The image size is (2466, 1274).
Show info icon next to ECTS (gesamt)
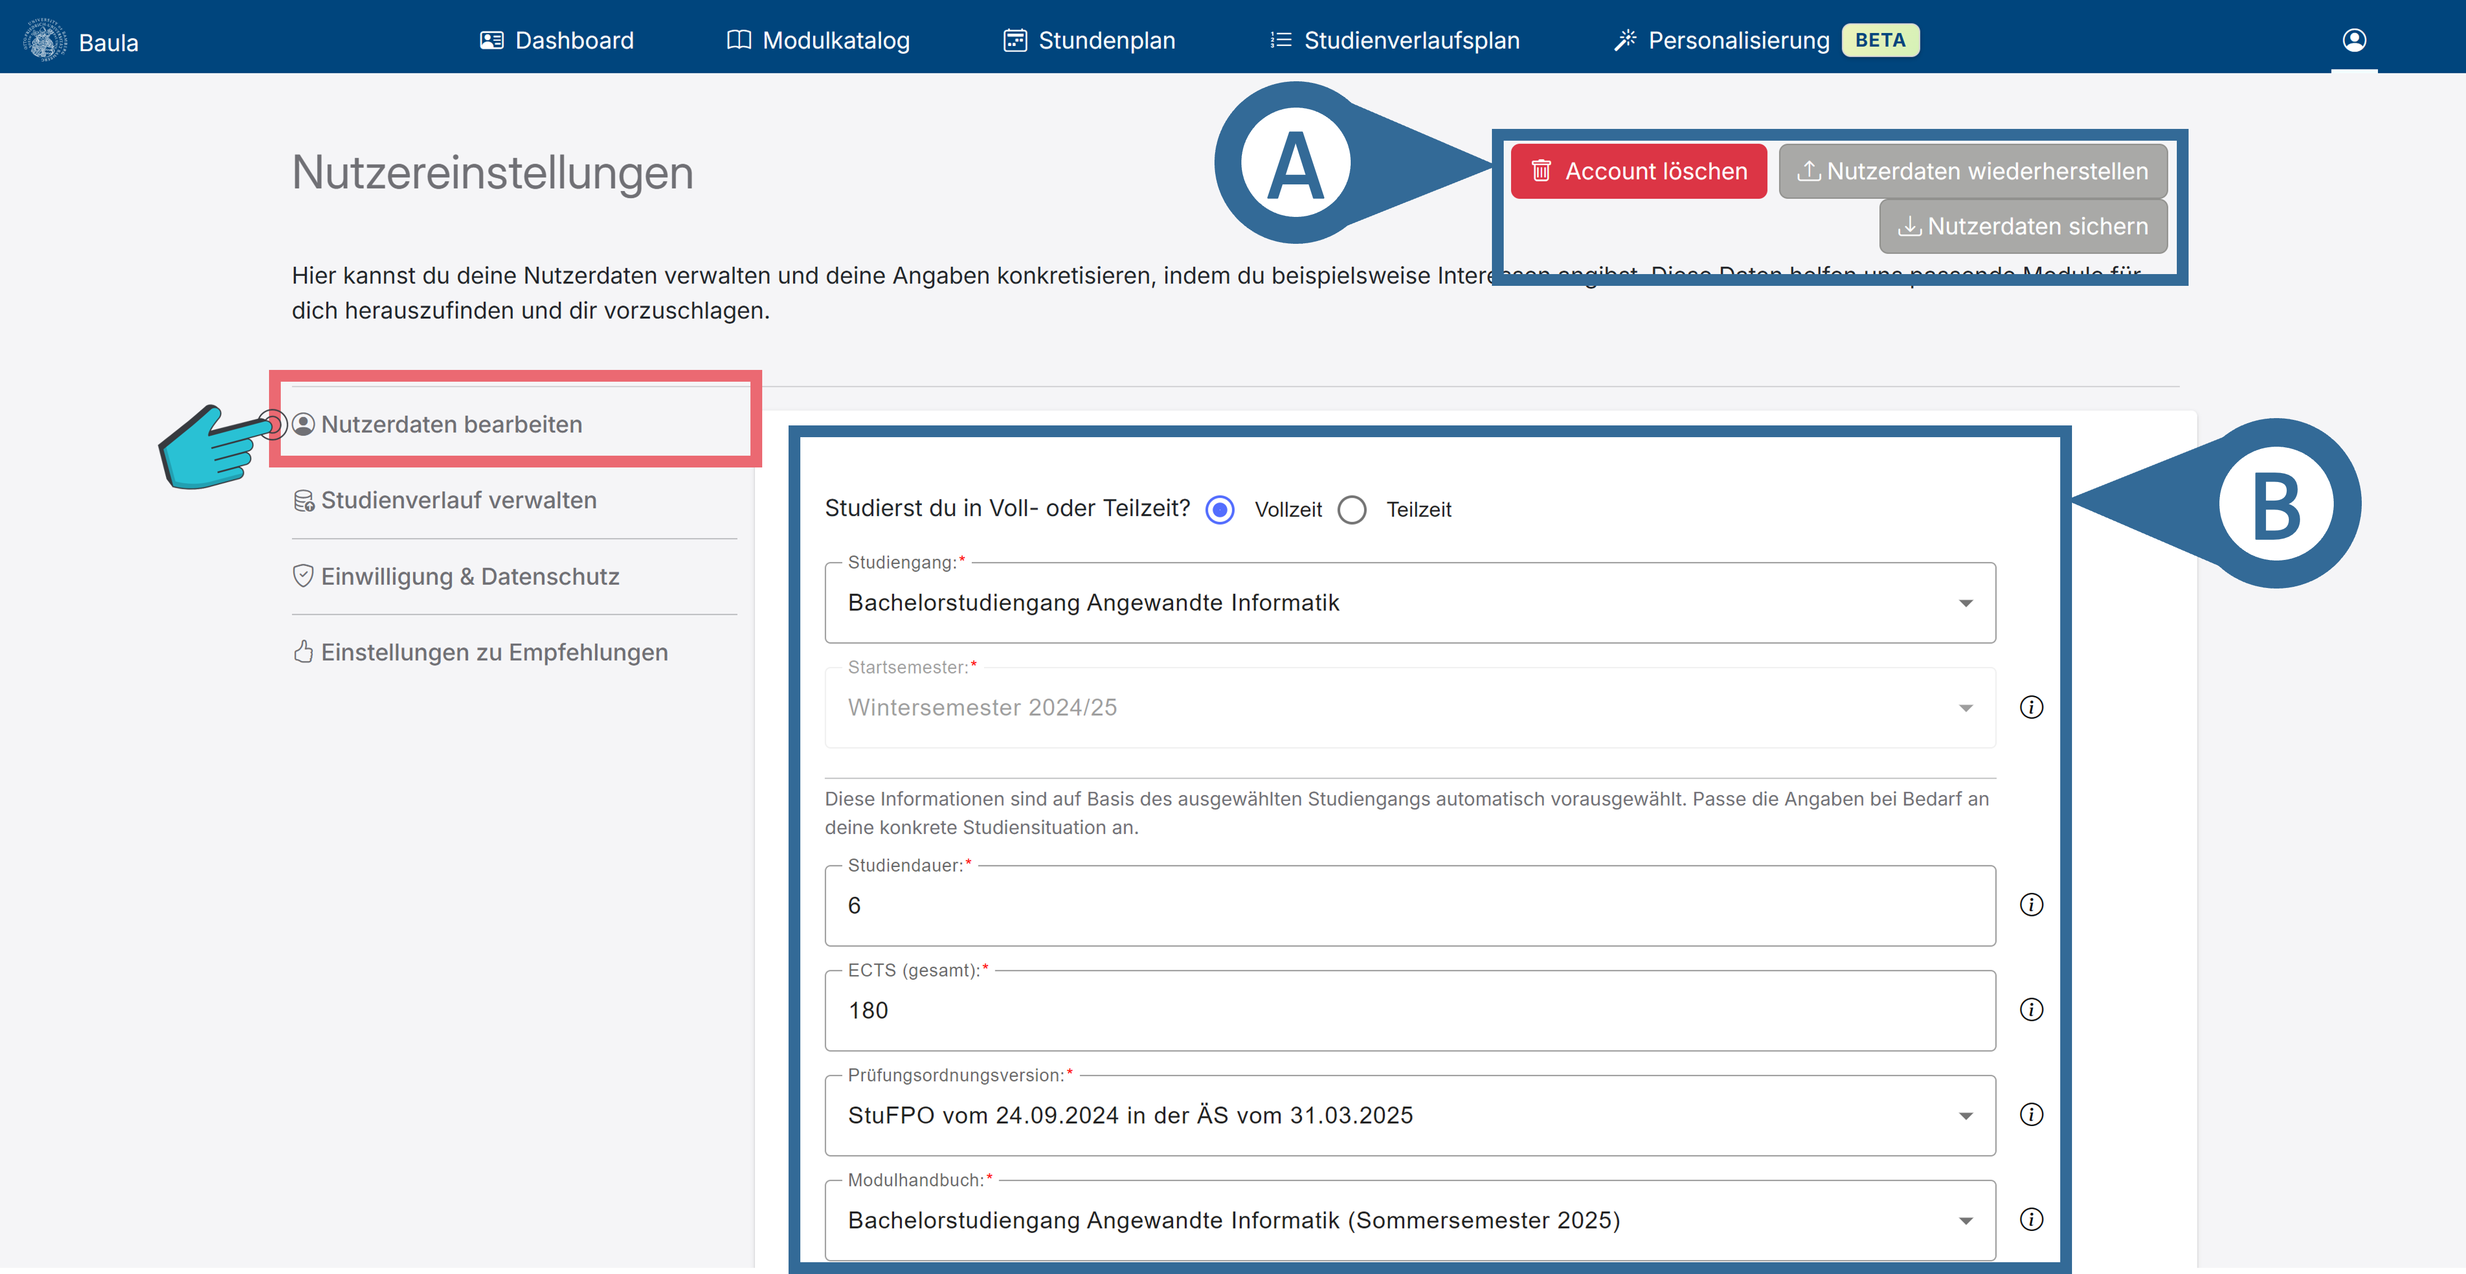2031,1010
